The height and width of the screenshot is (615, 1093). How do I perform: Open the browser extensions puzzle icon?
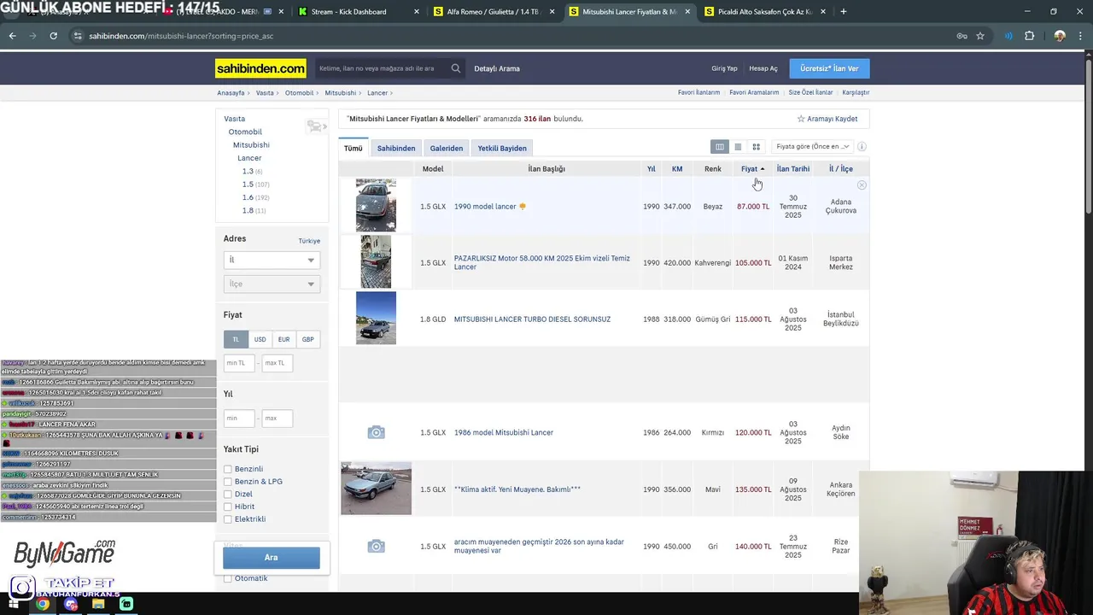[1029, 36]
